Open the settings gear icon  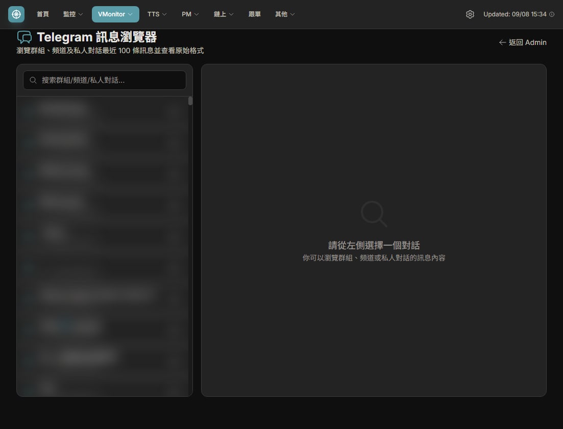point(470,14)
